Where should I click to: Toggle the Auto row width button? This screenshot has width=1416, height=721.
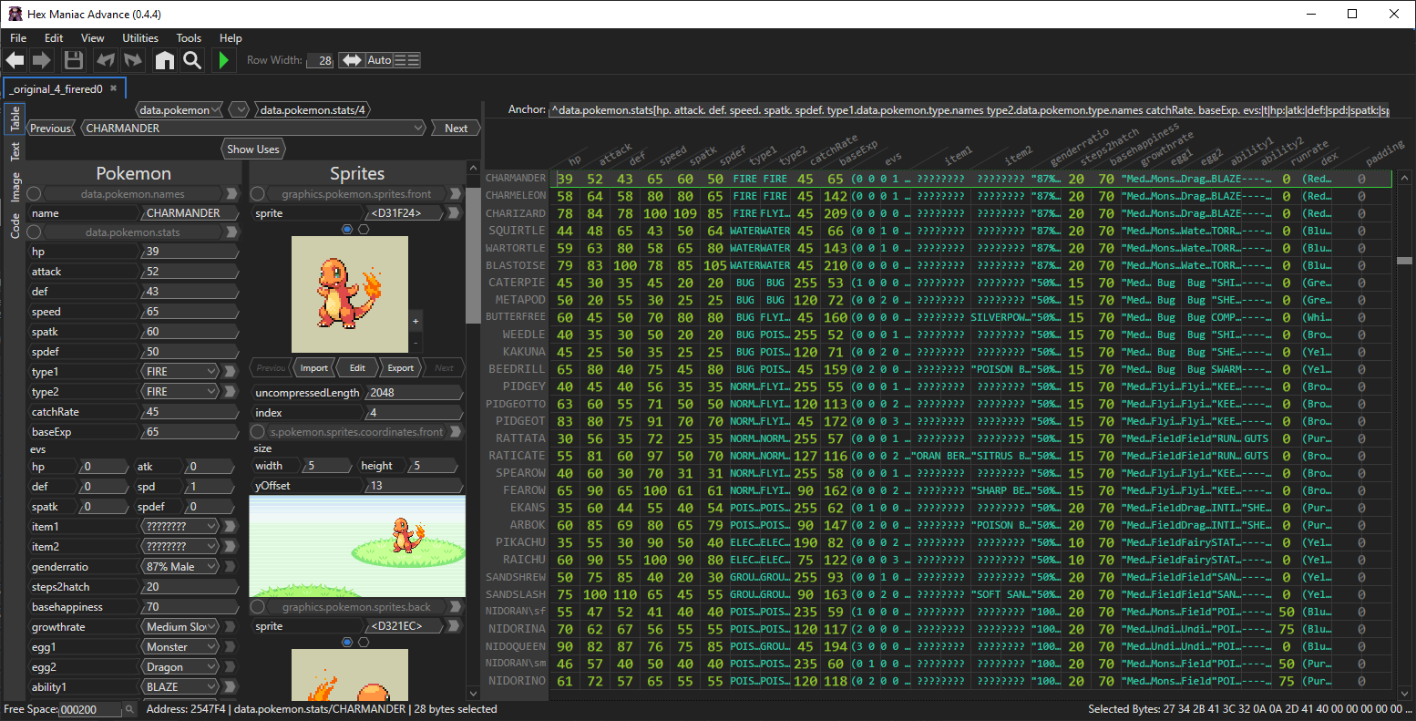[379, 60]
